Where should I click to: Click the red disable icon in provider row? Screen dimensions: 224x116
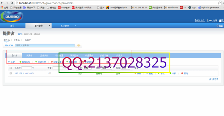click(182, 73)
